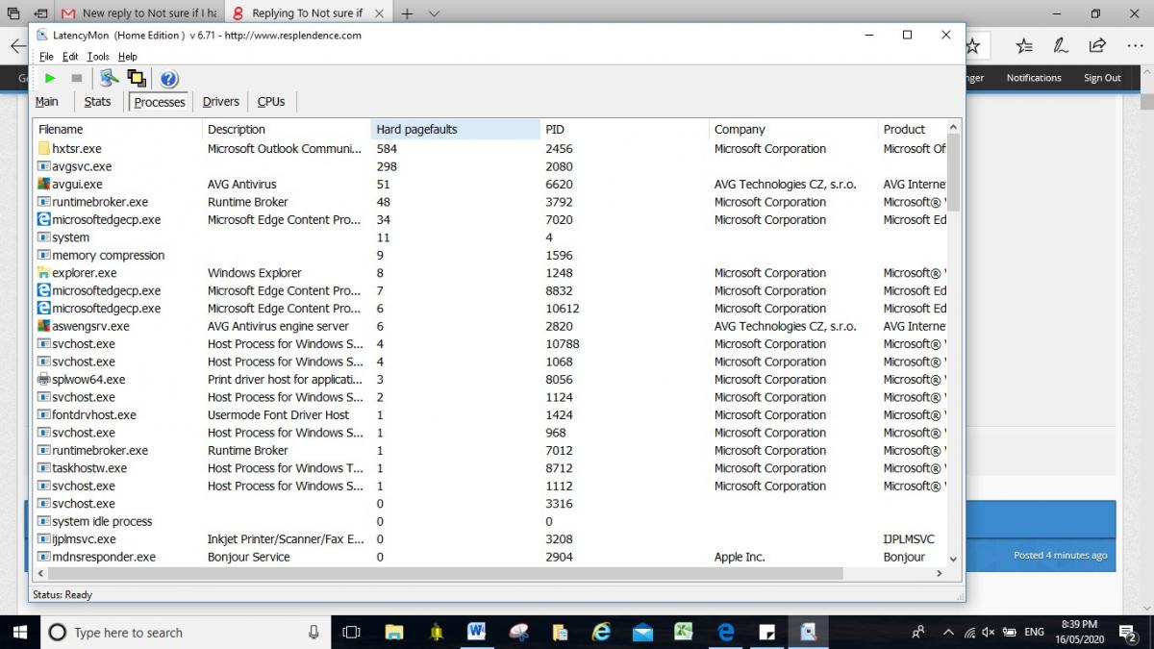Click the LatencyMon taskbar icon

[x=809, y=632]
